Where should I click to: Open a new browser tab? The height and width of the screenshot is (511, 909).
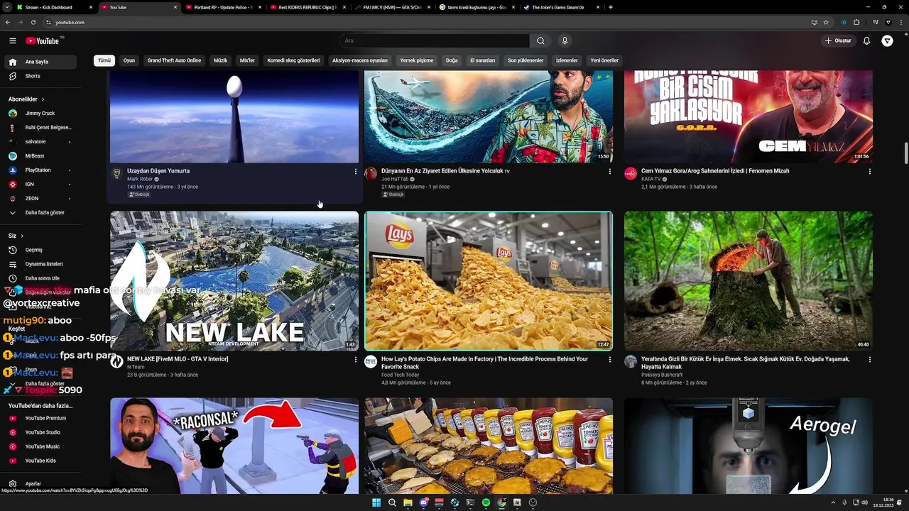611,7
